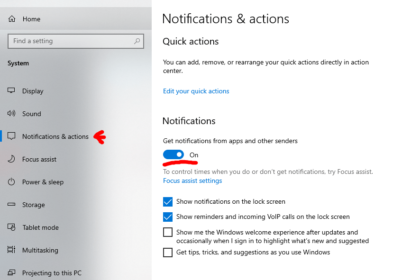
Task: Check Get tips, tricks, and suggestions
Action: click(x=168, y=253)
